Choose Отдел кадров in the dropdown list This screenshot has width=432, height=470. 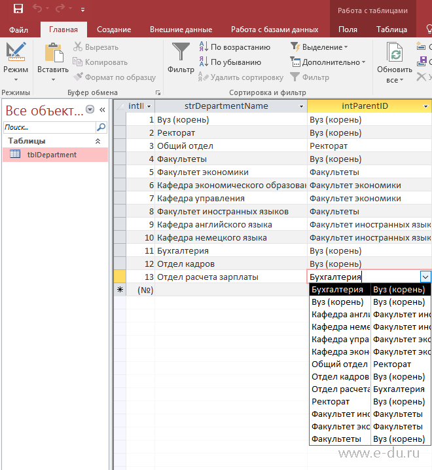point(370,376)
